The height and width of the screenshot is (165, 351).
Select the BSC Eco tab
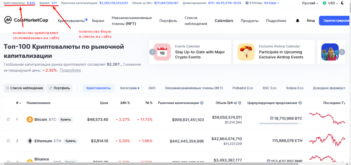(x=269, y=88)
